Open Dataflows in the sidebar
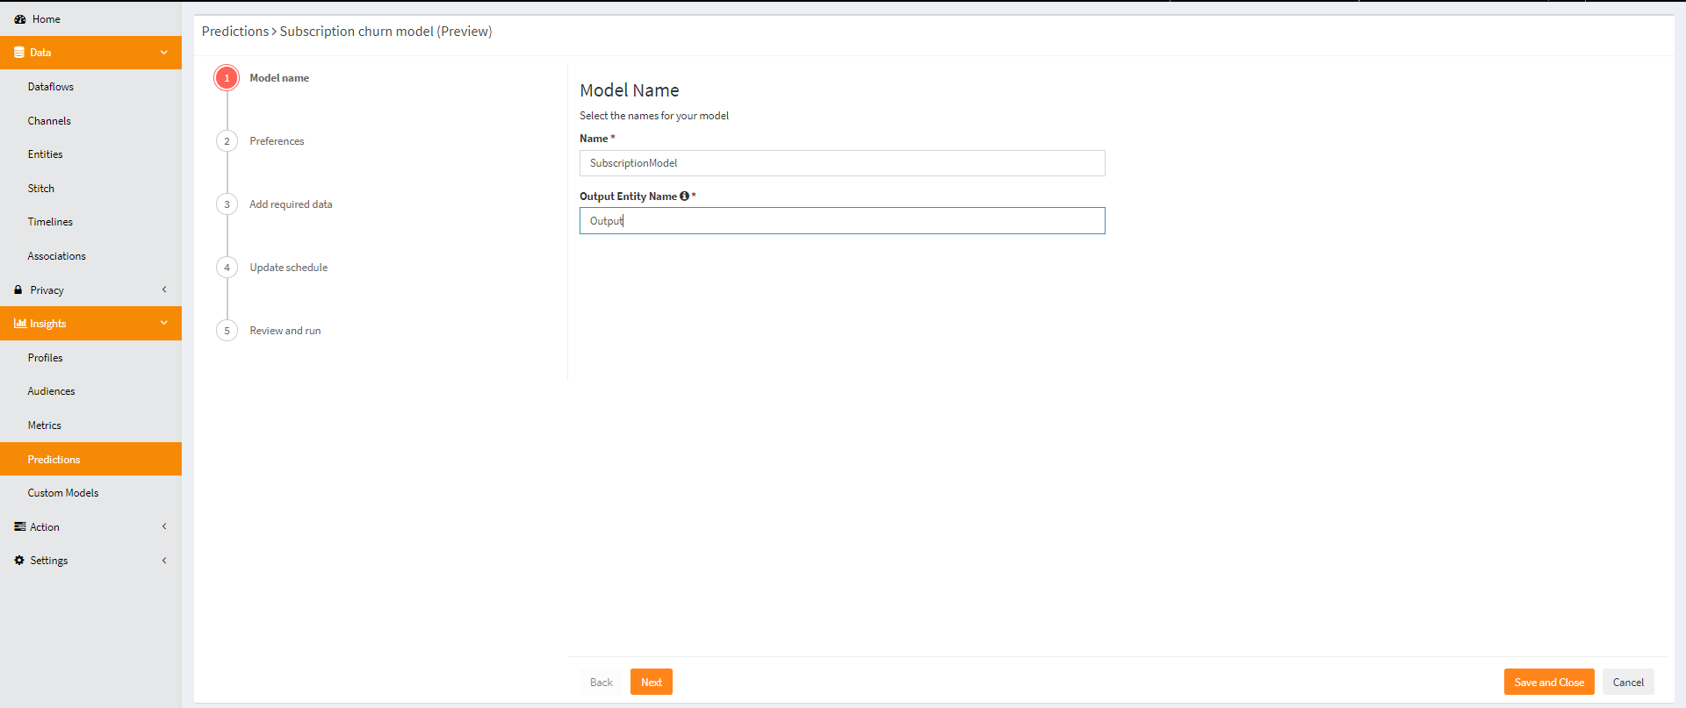The width and height of the screenshot is (1686, 708). point(51,87)
